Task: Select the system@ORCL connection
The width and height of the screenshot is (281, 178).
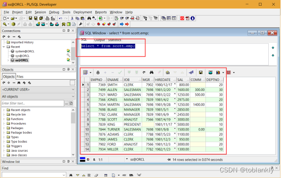Action: coord(25,51)
